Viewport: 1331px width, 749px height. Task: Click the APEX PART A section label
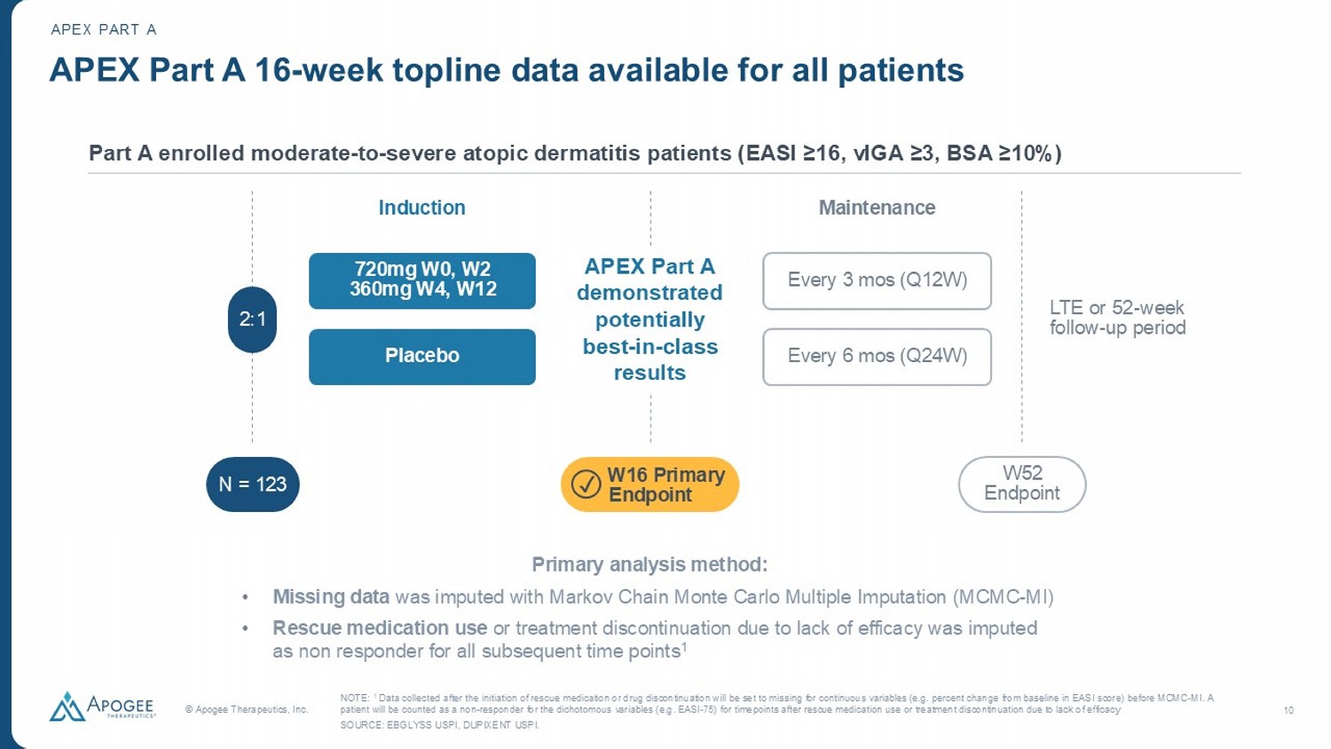tap(104, 30)
